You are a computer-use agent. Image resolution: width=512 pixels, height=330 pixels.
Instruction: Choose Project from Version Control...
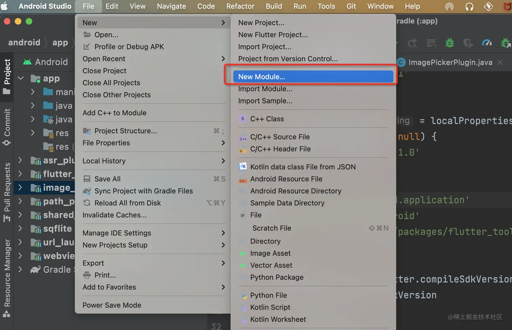click(x=313, y=59)
